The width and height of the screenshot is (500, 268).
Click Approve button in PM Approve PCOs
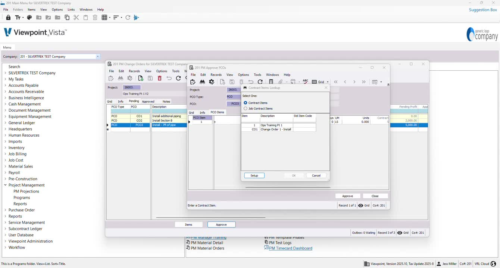click(348, 196)
